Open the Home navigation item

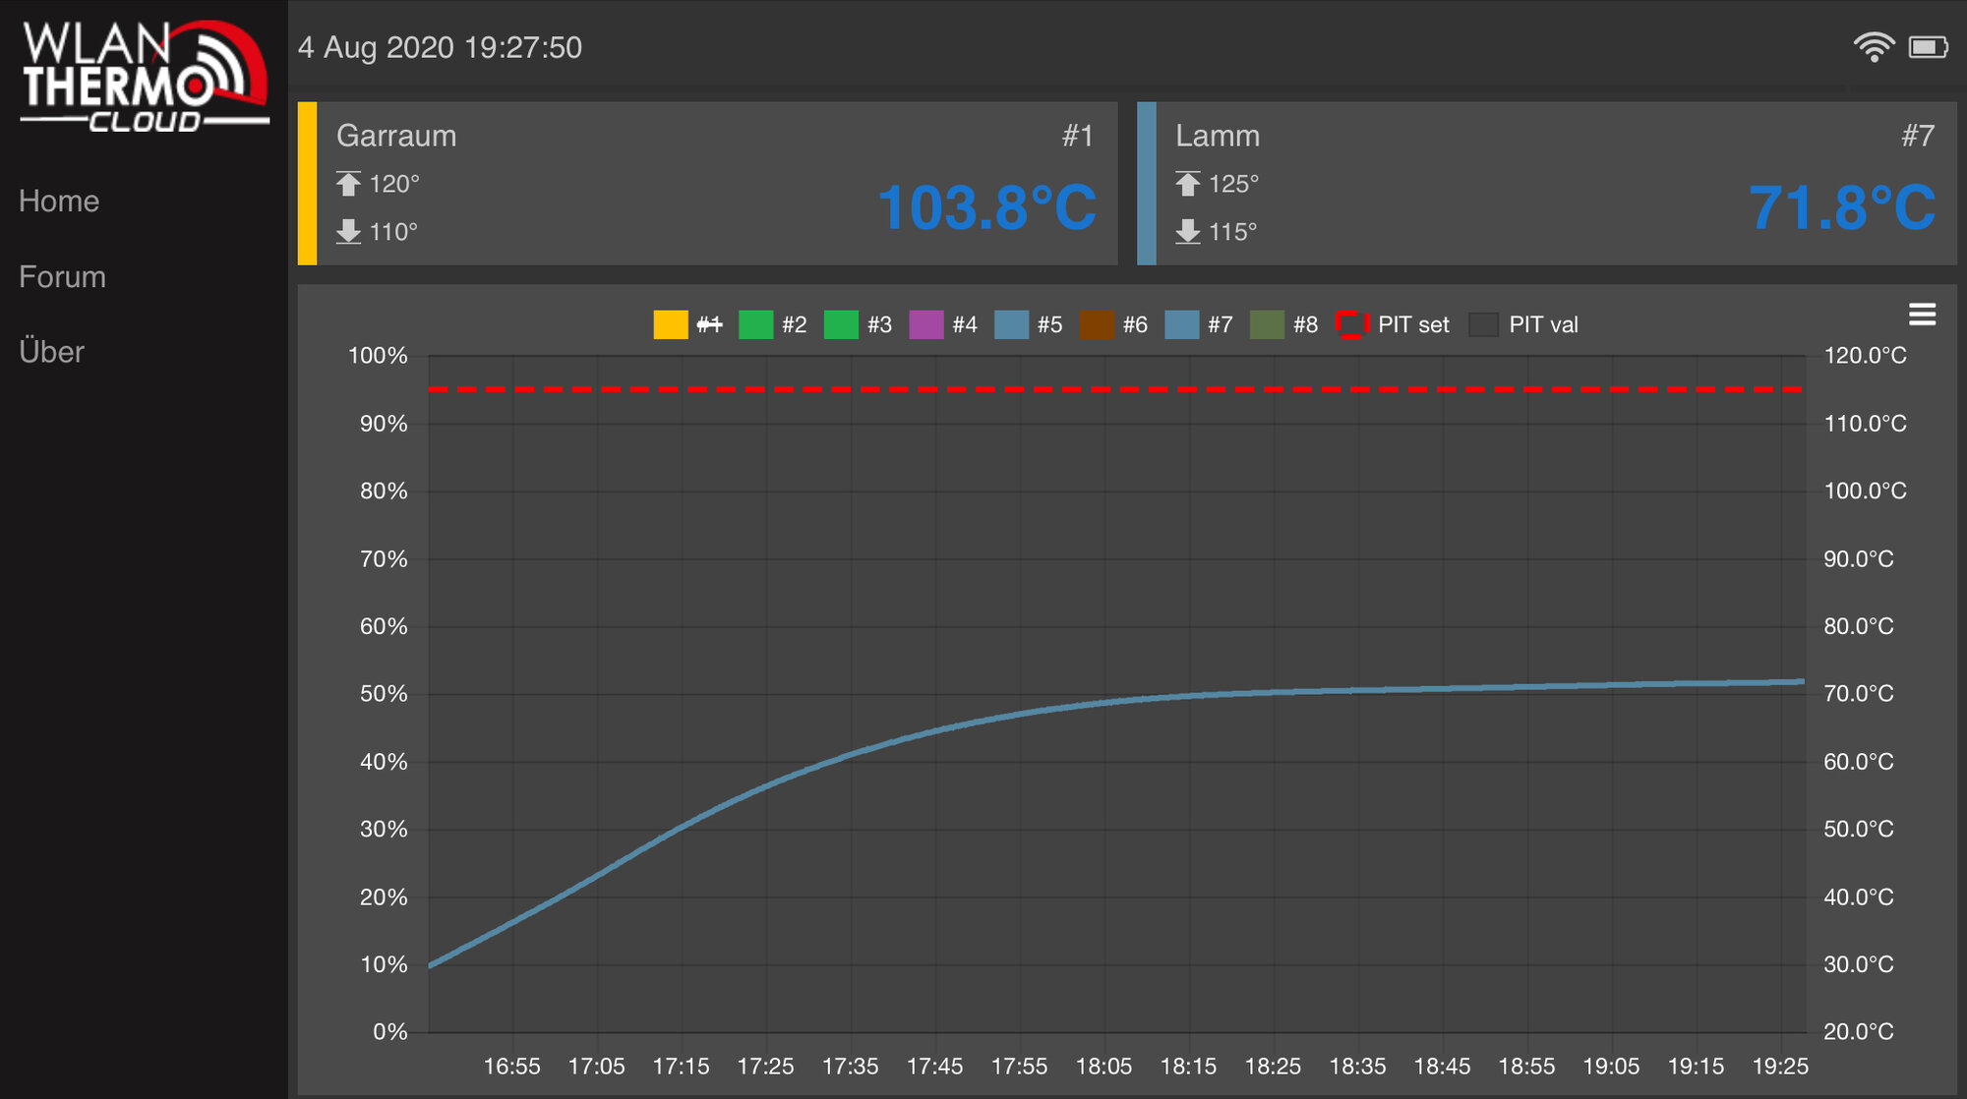tap(59, 202)
